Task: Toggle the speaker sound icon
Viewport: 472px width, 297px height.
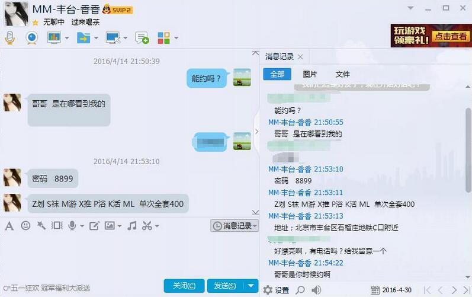Action: [316, 290]
